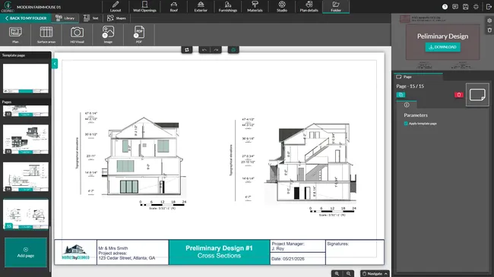Open the Materials step

(255, 7)
